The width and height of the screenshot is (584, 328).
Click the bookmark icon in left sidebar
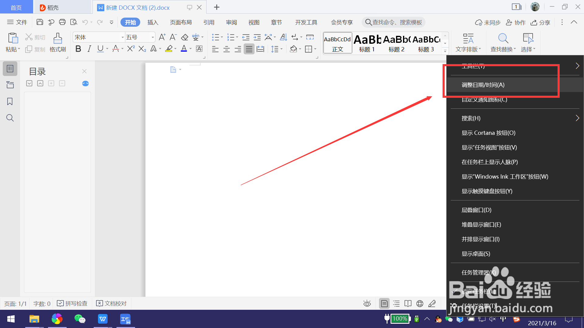coord(10,101)
